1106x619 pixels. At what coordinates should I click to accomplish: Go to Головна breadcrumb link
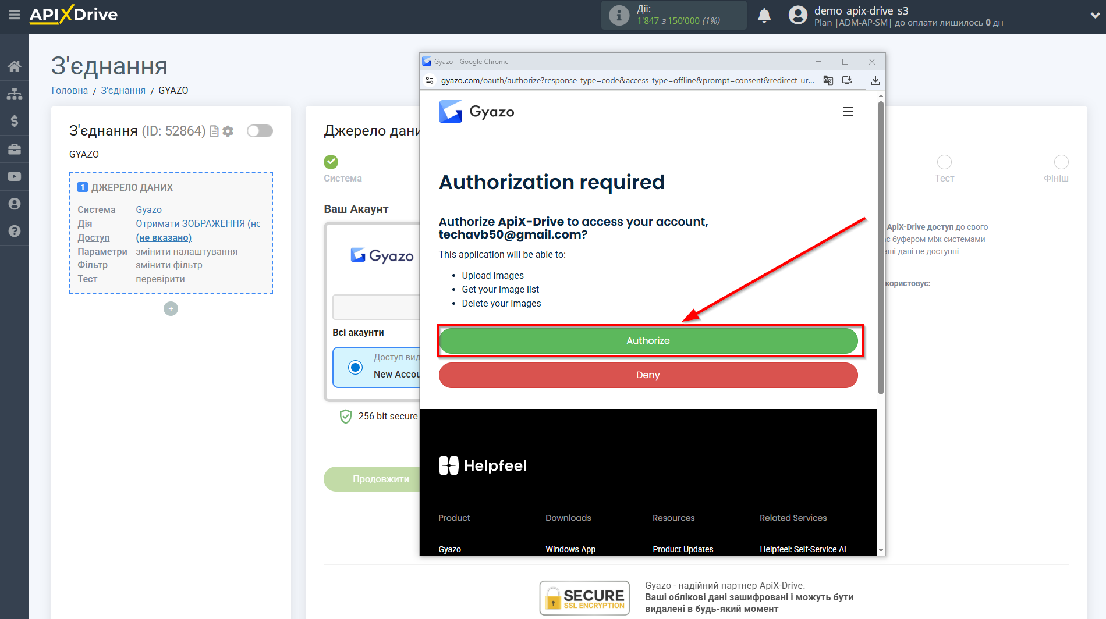coord(69,90)
